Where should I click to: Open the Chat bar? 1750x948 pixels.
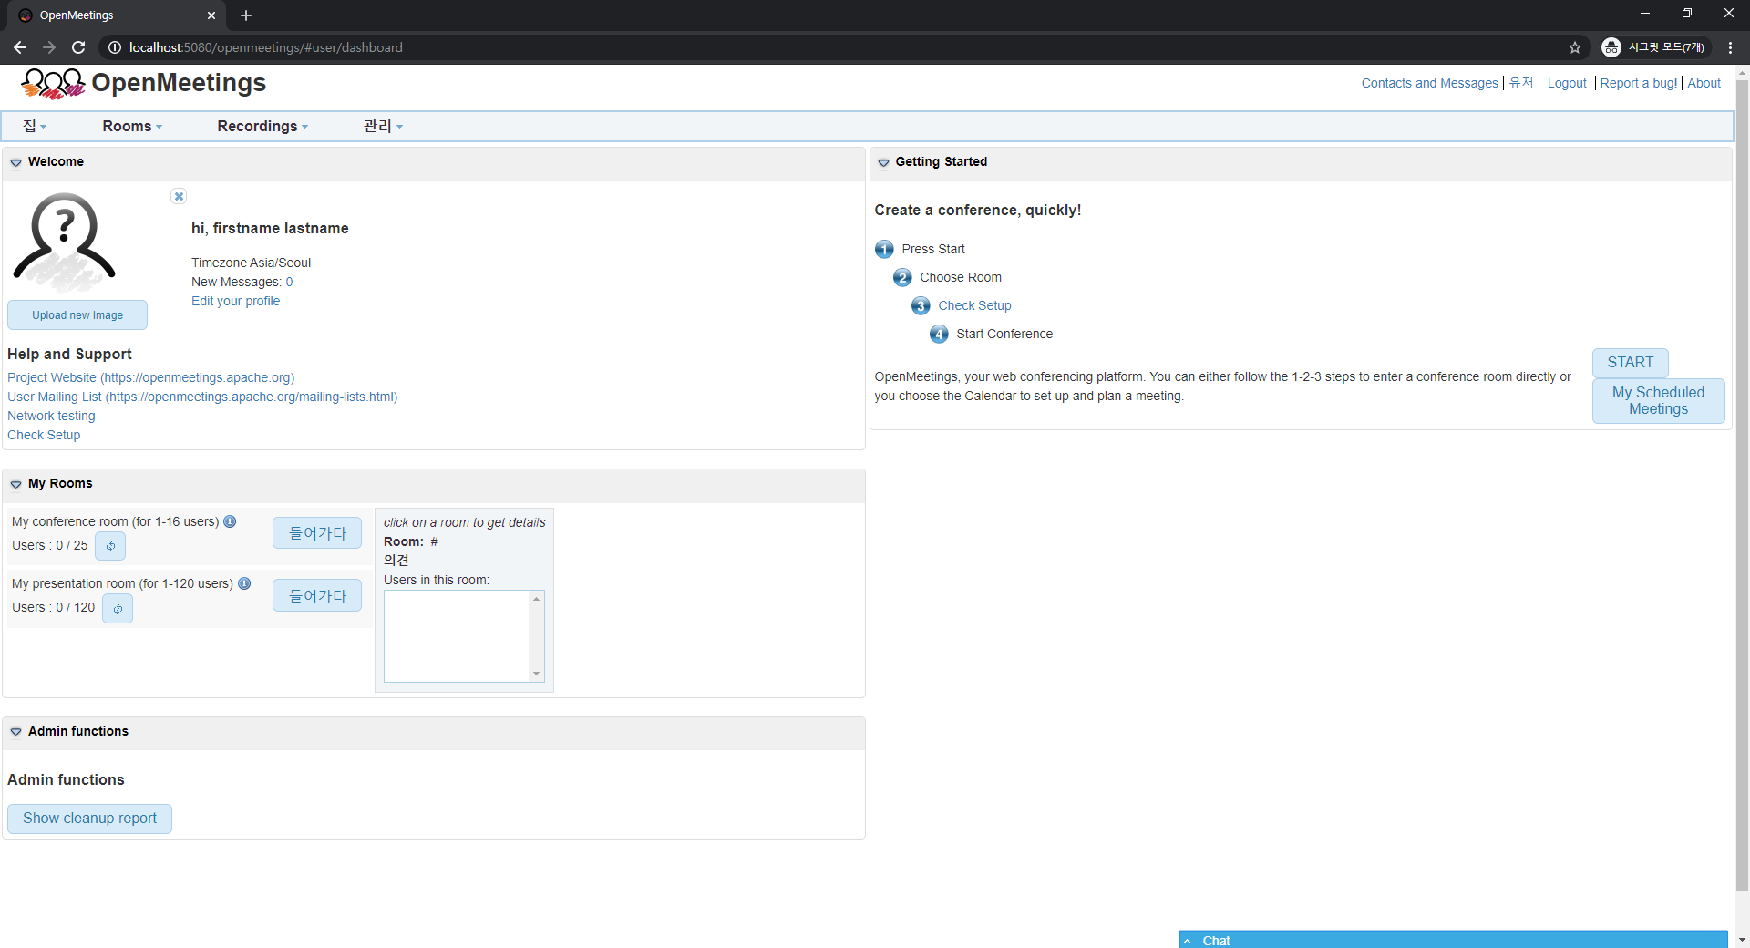[x=1453, y=940]
